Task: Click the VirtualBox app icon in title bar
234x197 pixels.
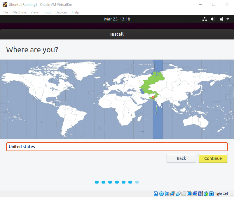Action: (5, 4)
